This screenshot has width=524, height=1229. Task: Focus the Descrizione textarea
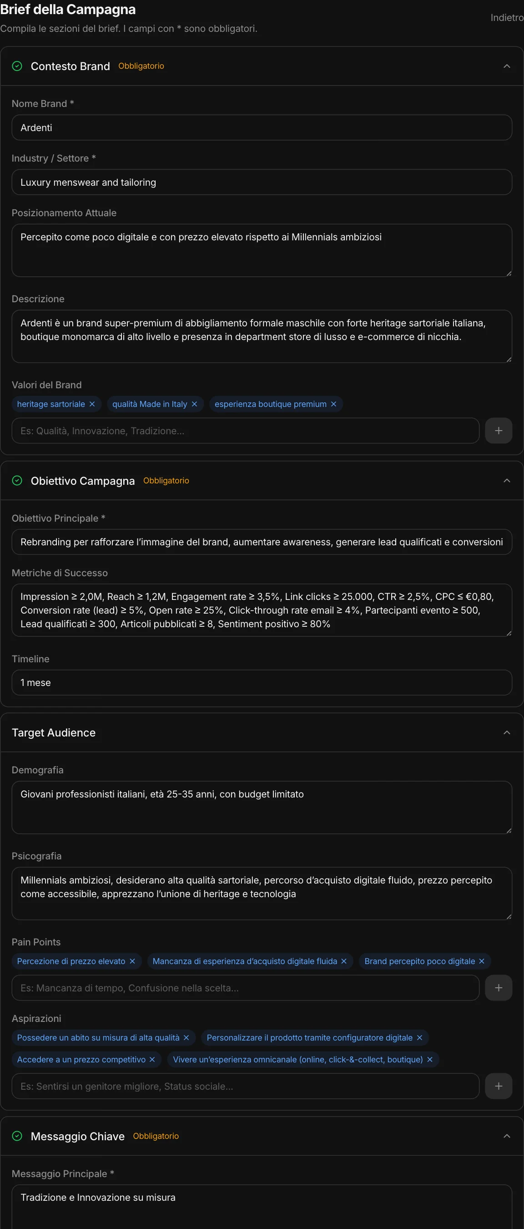pyautogui.click(x=262, y=336)
